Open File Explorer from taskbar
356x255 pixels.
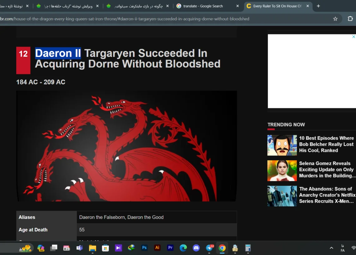(92, 248)
